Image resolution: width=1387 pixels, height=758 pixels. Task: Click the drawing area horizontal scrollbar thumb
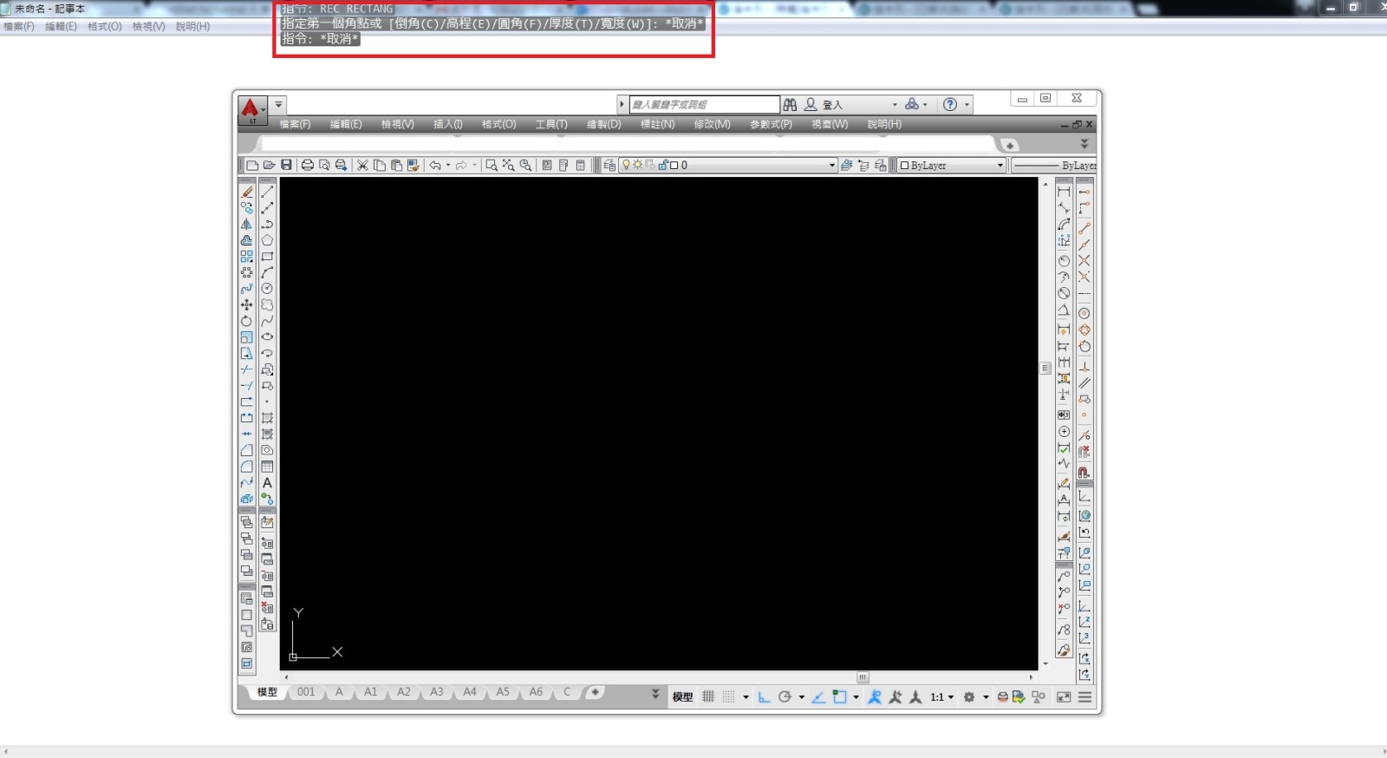[863, 677]
